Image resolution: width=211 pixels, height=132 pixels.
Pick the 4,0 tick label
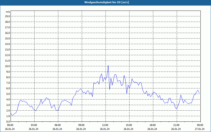(x=8, y=100)
